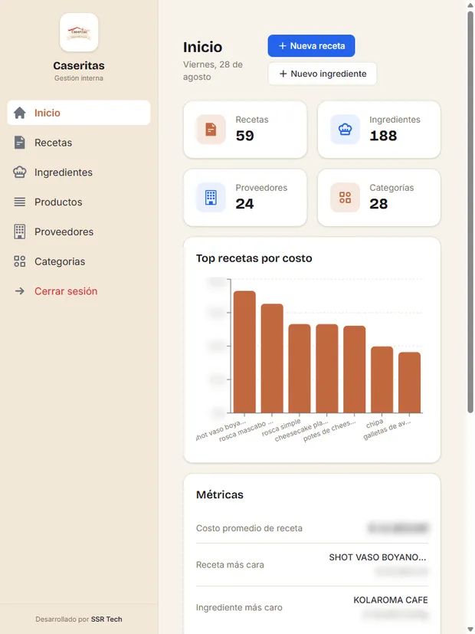Click the first bar for shot vaso boya

(x=244, y=352)
